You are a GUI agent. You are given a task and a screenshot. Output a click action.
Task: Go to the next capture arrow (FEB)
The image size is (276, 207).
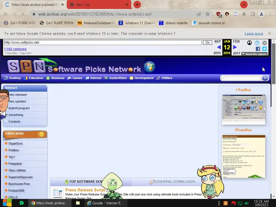235,47
